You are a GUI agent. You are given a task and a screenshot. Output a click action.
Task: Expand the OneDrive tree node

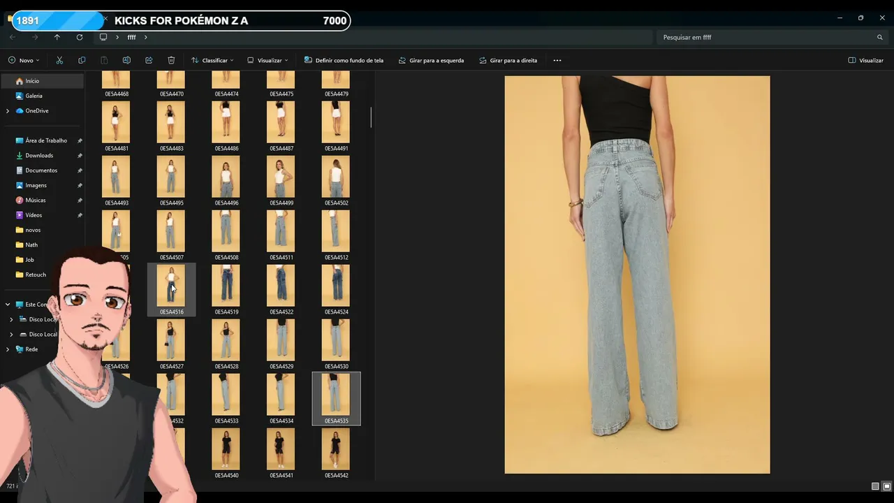[x=8, y=111]
